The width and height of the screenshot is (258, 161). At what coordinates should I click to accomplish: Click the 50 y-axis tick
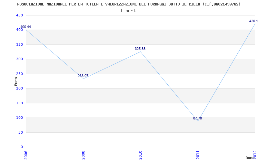tap(20, 132)
